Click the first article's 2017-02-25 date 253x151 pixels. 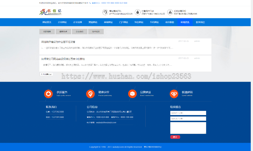[184, 41]
